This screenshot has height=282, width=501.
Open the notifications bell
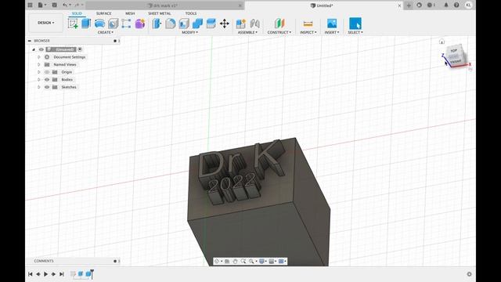(446, 5)
